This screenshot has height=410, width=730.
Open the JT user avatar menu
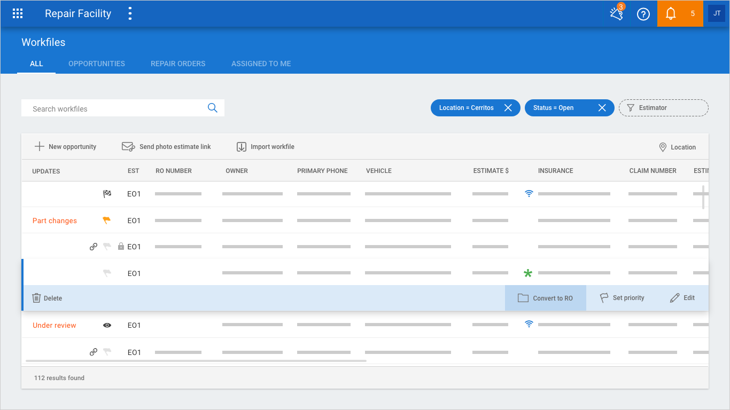coord(717,14)
